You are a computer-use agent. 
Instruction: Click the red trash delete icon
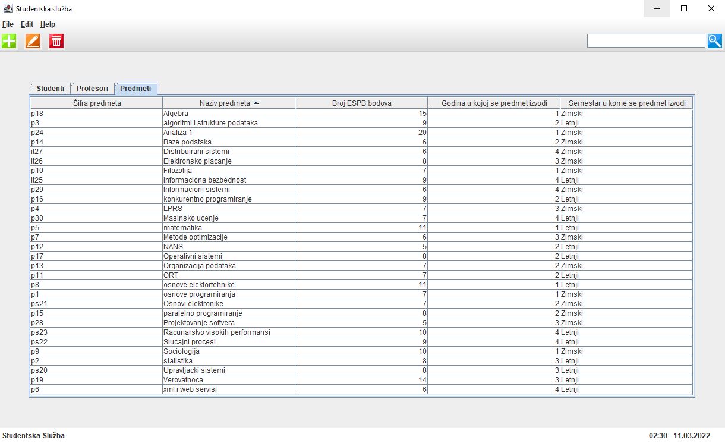coord(56,41)
